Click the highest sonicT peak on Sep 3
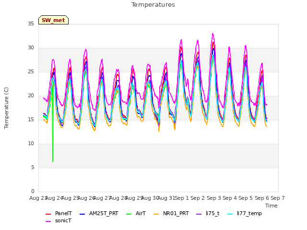The image size is (307, 230). 213,34
